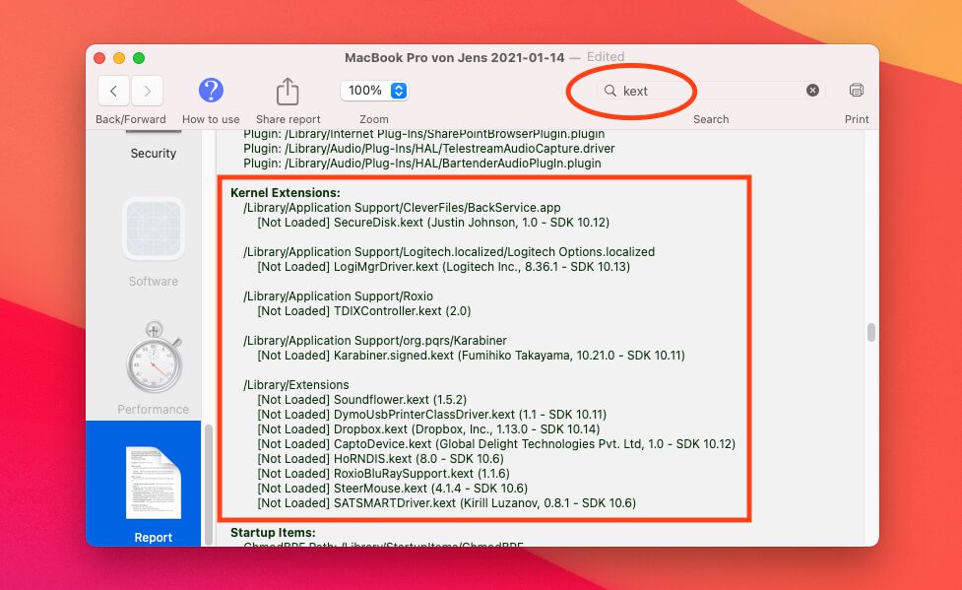
Task: Open the 100% zoom dropdown
Action: (374, 91)
